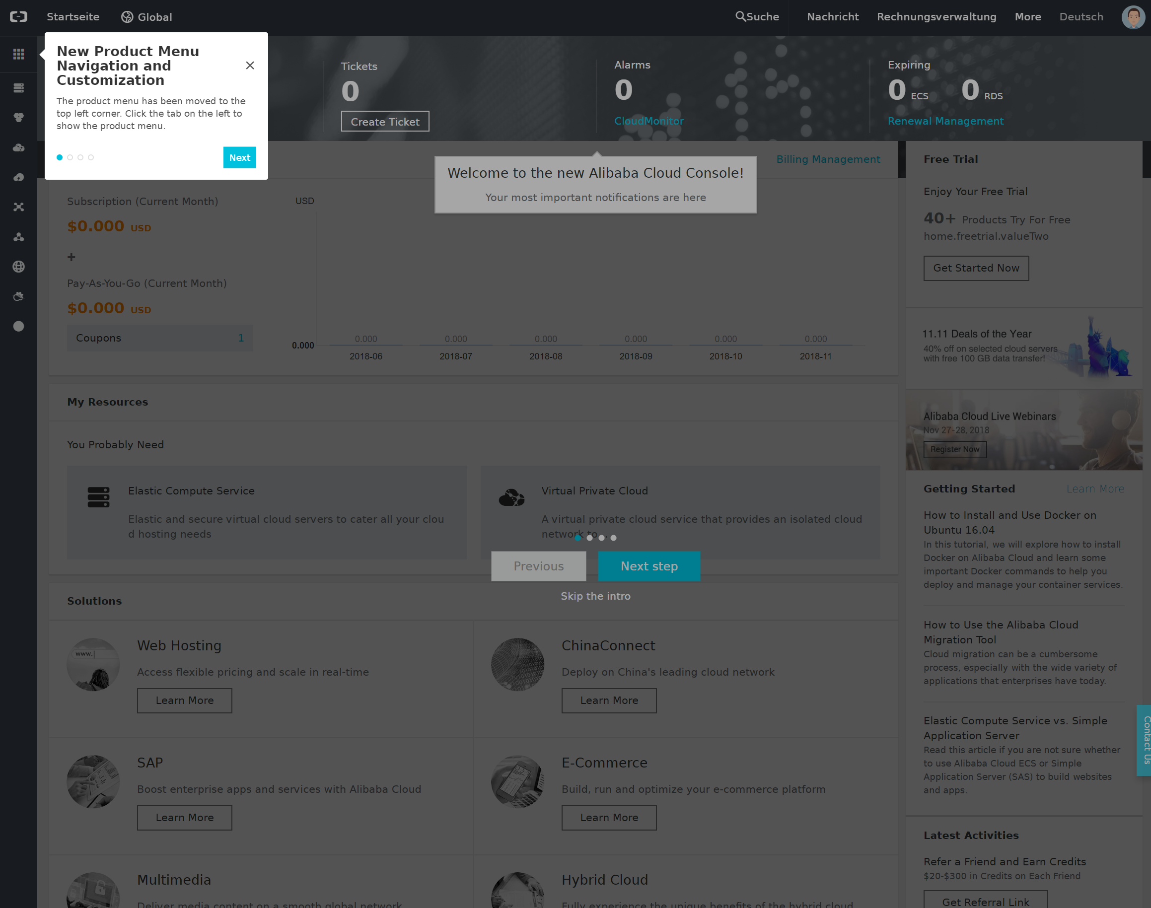Screen dimensions: 1151x908
Task: Open the Global region dropdown
Action: click(x=146, y=17)
